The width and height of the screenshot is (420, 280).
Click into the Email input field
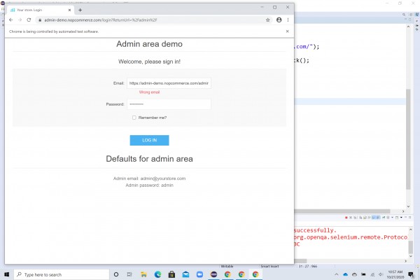[169, 83]
